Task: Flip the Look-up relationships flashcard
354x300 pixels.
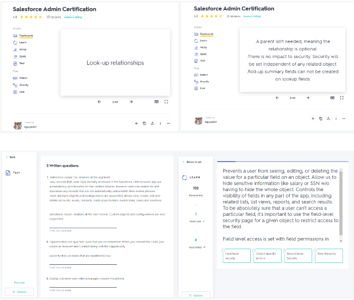Action: click(x=115, y=62)
